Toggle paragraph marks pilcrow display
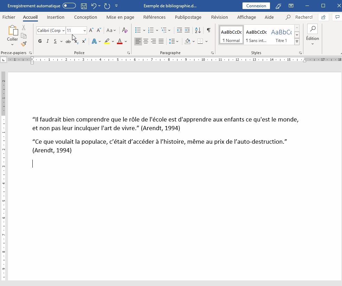This screenshot has height=286, width=342. [x=209, y=30]
